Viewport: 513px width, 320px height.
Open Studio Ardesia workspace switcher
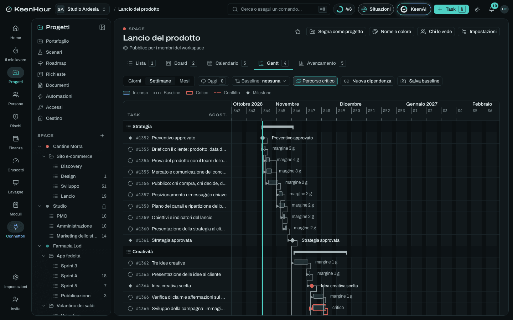(82, 9)
